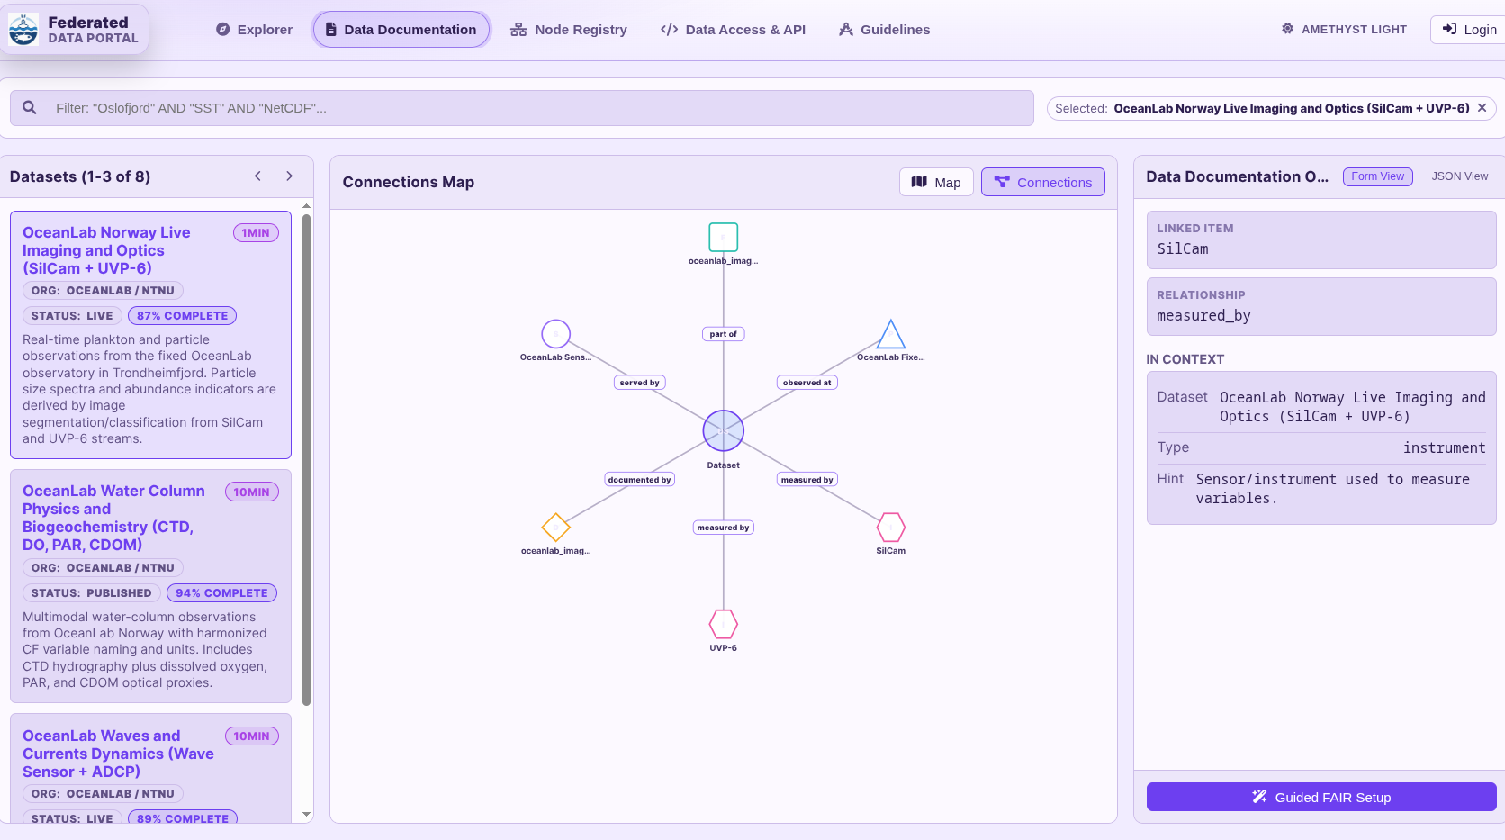Click the code icon beside Data Access & API
The width and height of the screenshot is (1505, 840).
(x=668, y=29)
